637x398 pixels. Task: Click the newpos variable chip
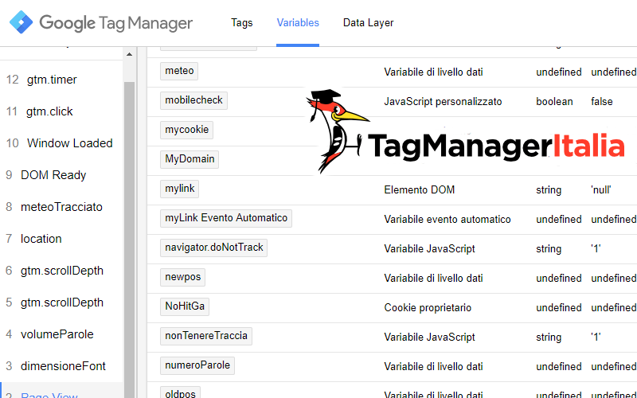[x=183, y=277]
